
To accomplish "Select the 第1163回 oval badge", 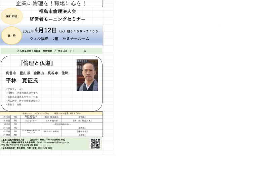I will point(11,16).
